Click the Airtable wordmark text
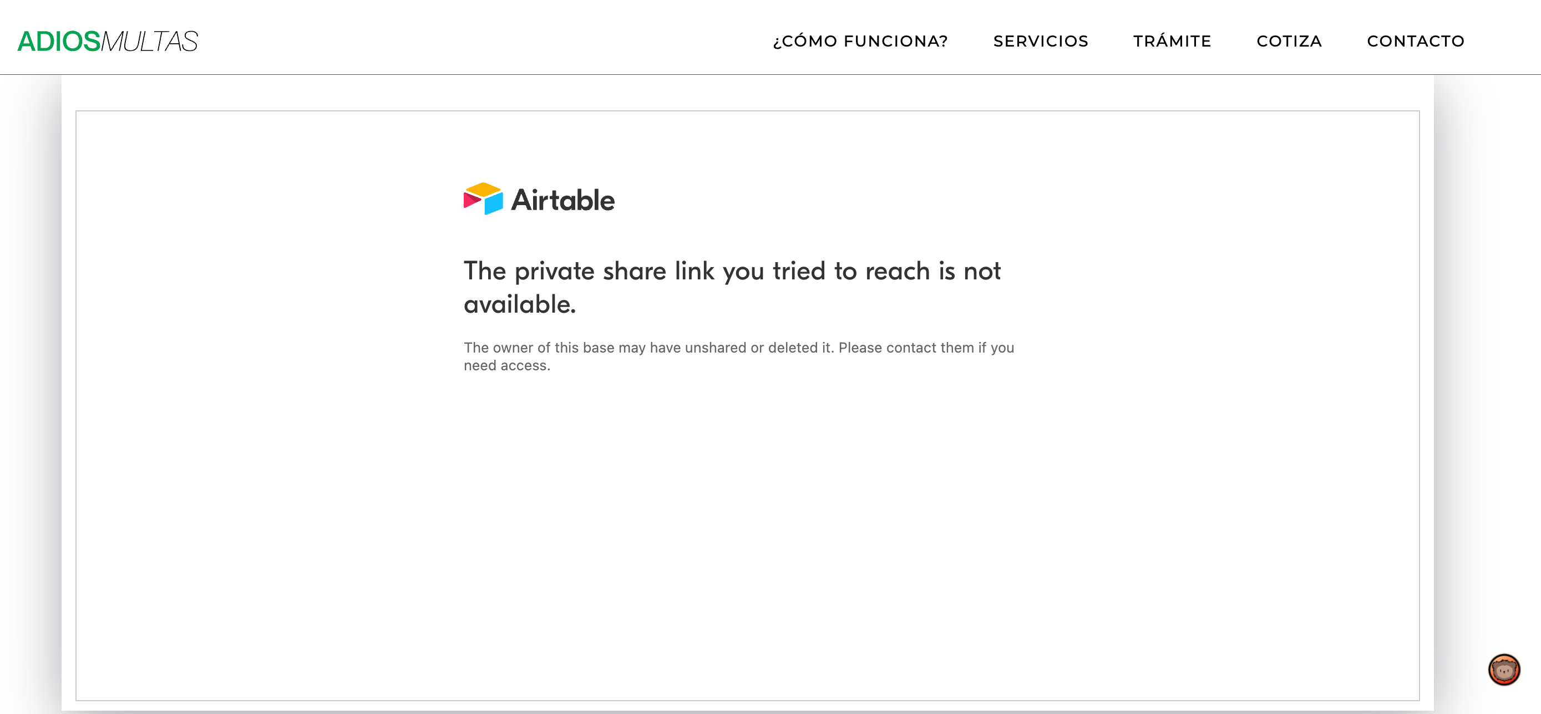The width and height of the screenshot is (1541, 714). tap(563, 200)
